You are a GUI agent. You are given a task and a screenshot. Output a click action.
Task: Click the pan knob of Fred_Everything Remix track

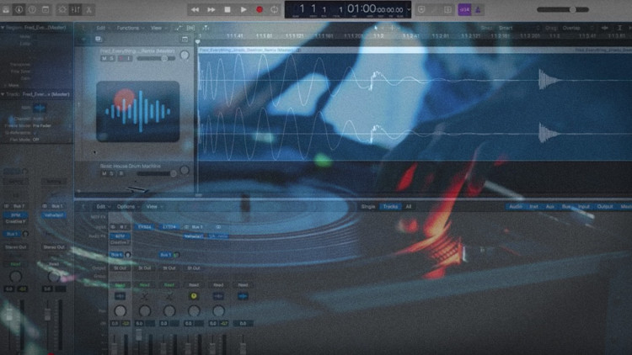(x=185, y=56)
